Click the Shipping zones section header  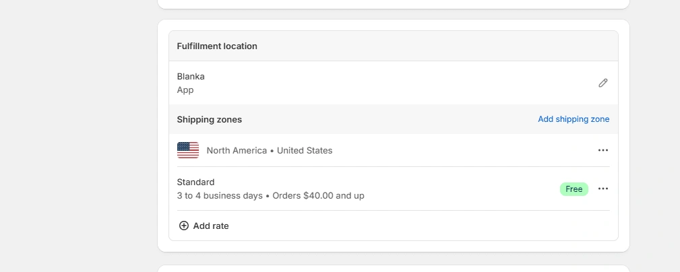tap(209, 119)
